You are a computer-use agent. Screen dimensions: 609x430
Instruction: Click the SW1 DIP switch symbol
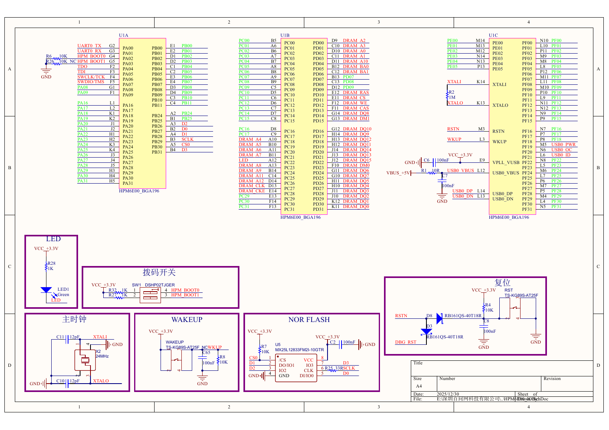click(150, 295)
